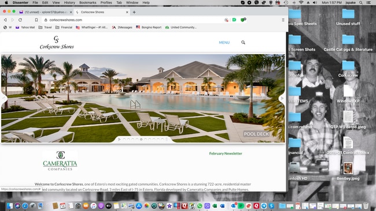The height and width of the screenshot is (211, 376).
Task: Select the Castle Cat pgs & literature folder
Action: [348, 43]
